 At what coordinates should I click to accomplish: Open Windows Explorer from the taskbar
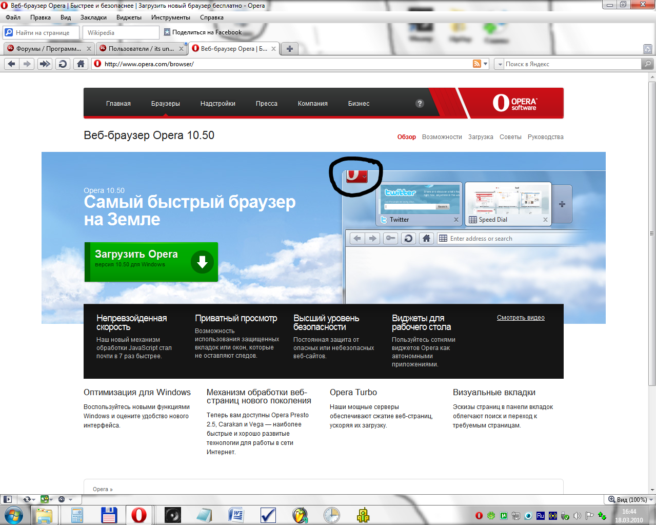(44, 515)
